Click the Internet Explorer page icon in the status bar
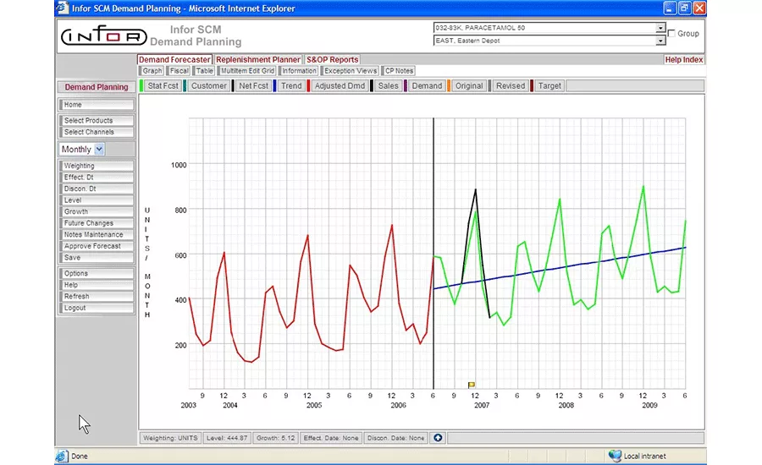 62,457
